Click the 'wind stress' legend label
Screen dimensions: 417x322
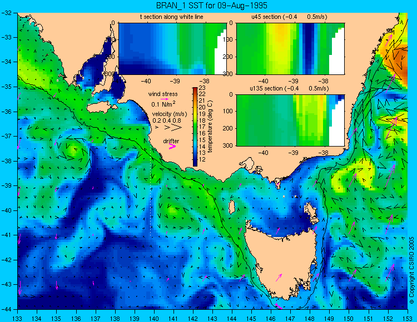[163, 94]
